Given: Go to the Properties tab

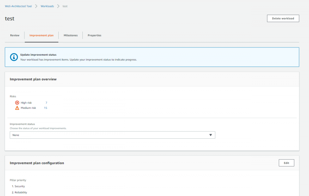Looking at the screenshot, I should pyautogui.click(x=94, y=35).
